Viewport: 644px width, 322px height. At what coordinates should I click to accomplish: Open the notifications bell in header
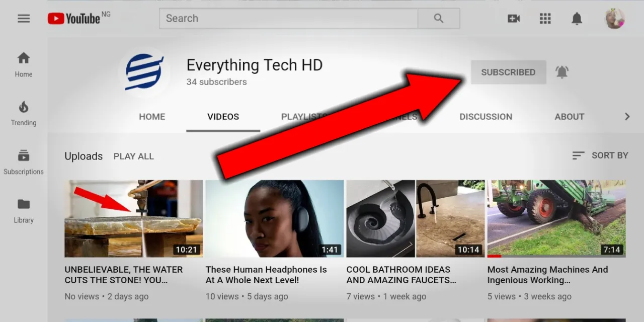(577, 19)
